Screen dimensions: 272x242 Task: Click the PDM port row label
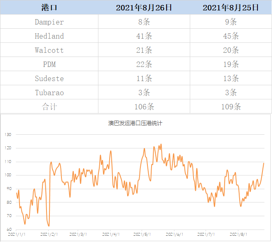pyautogui.click(x=49, y=64)
